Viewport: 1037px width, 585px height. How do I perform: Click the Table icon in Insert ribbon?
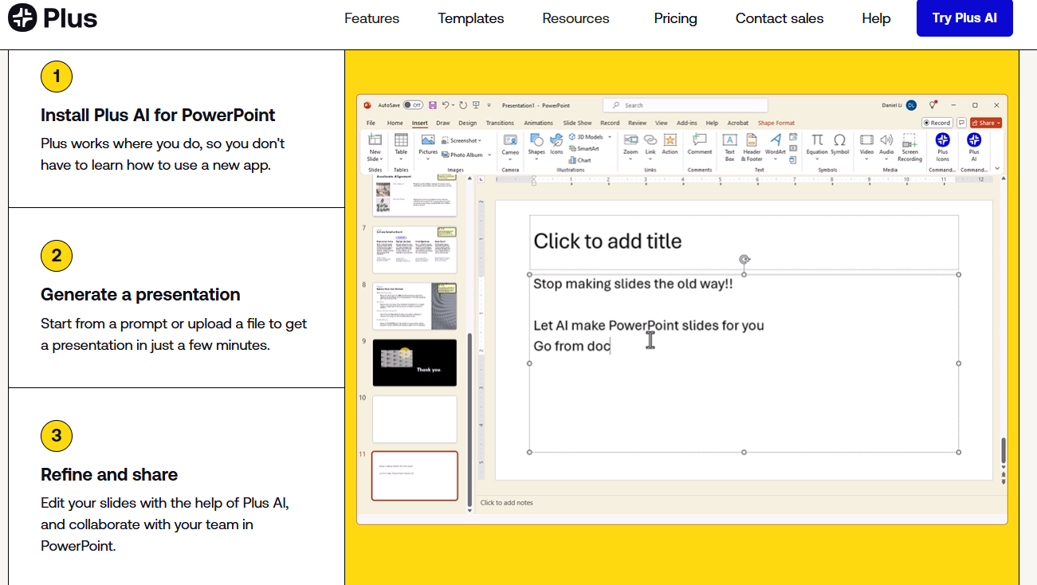point(401,140)
